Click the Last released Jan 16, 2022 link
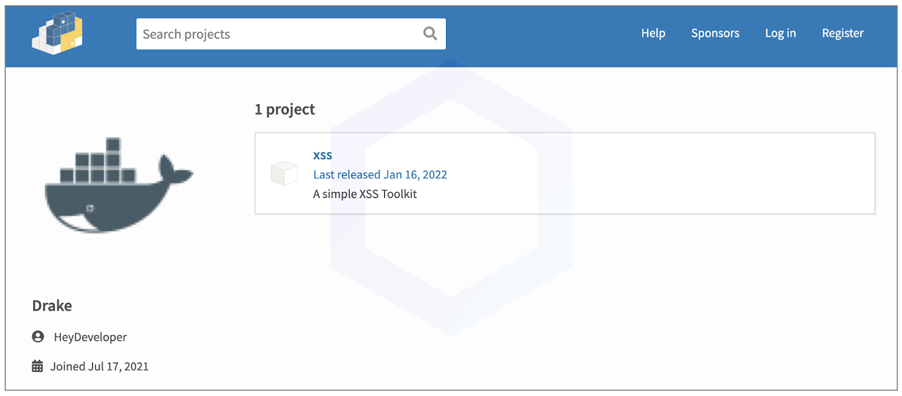The width and height of the screenshot is (902, 396). click(379, 174)
